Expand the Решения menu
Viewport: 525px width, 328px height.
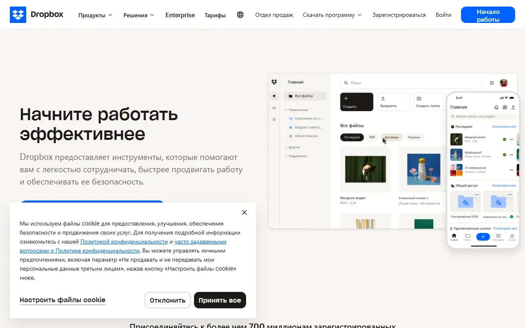pos(139,15)
